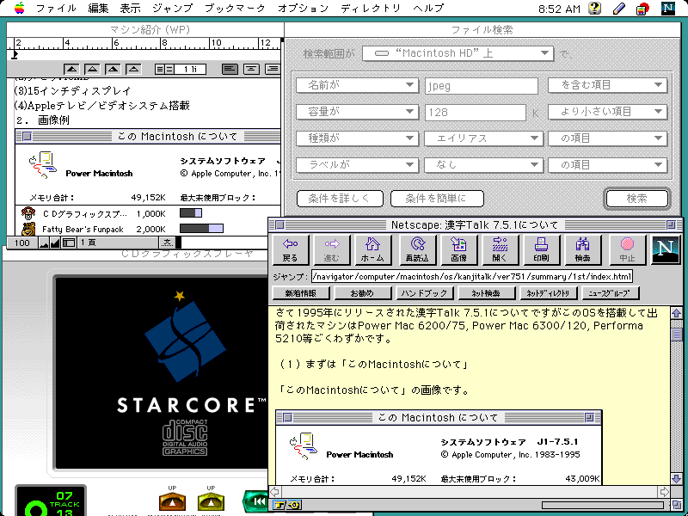Click the first orange UP button in CD player
This screenshot has height=516, width=688.
coord(172,501)
